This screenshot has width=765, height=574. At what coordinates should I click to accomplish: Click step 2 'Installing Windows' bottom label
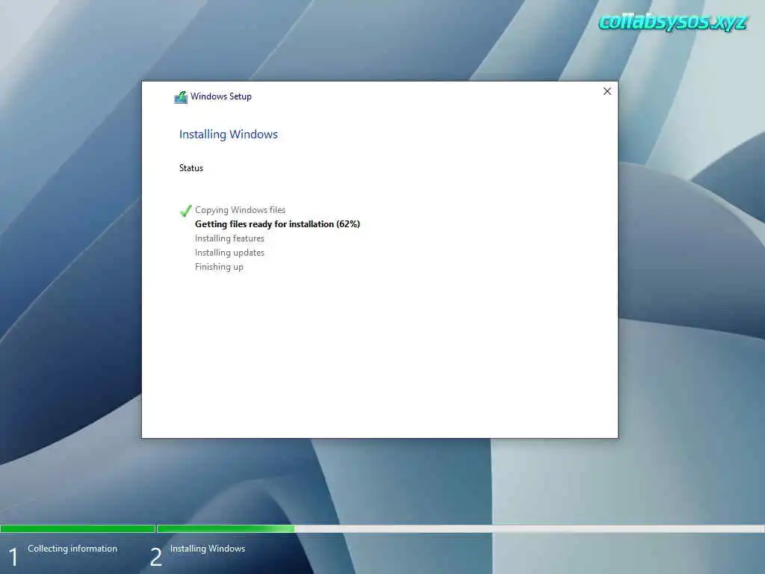208,549
